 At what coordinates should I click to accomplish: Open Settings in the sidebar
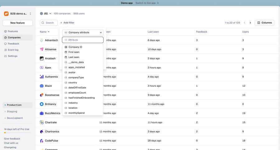tap(17, 56)
